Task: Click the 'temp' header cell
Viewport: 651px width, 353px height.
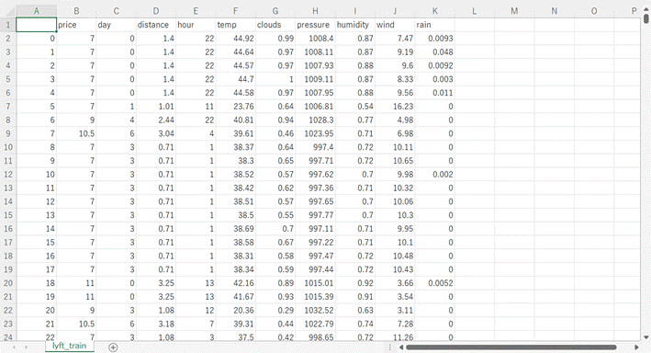Action: pyautogui.click(x=236, y=25)
